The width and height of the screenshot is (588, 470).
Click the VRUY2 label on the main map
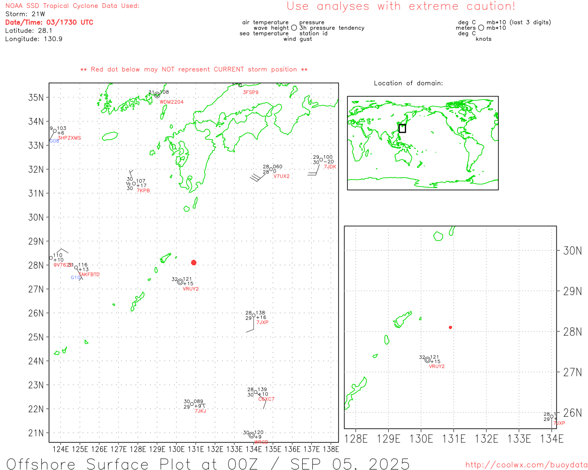pyautogui.click(x=191, y=289)
